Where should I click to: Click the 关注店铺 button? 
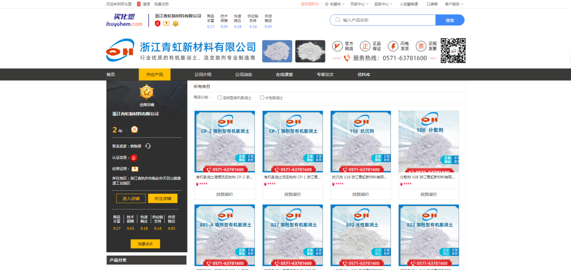pyautogui.click(x=163, y=199)
